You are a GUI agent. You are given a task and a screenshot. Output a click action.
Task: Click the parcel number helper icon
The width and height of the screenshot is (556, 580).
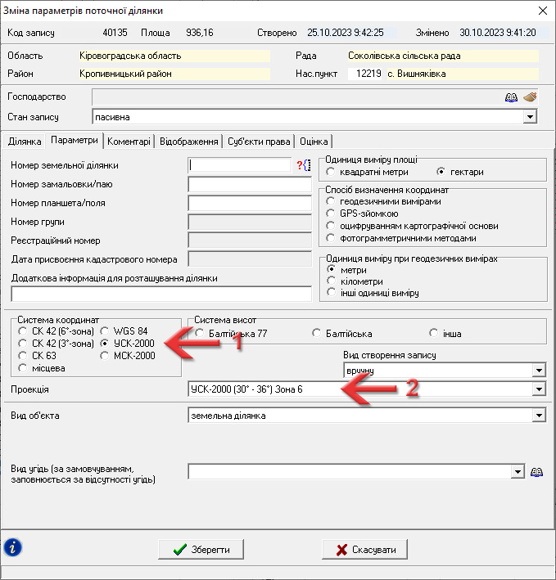(304, 166)
